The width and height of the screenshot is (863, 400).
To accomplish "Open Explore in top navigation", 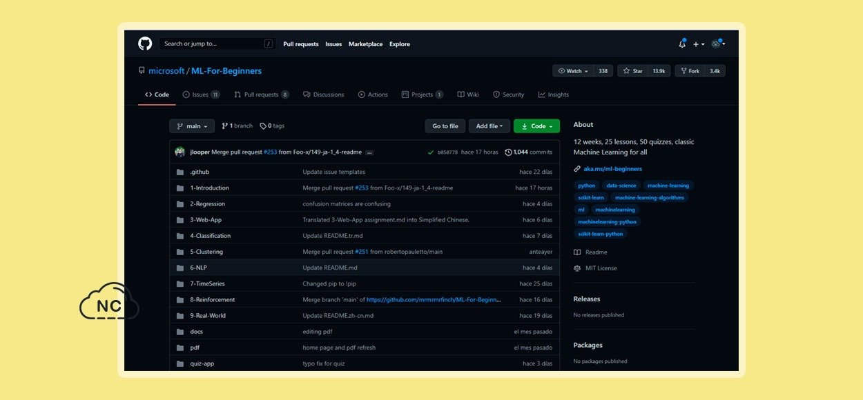I will 400,44.
